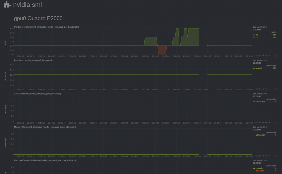The height and width of the screenshot is (174, 282).
Task: Pan Fan Speed chart right with fast-forward icon
Action: point(263,89)
